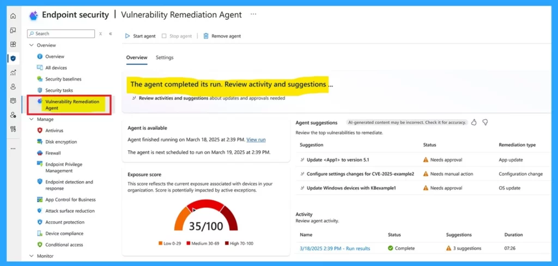
Task: Give thumbs up on agent suggestions
Action: click(x=474, y=122)
